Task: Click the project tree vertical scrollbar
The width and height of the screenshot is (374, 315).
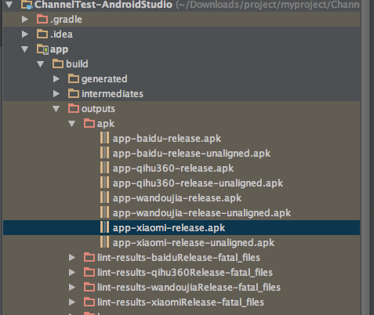Action: [365, 157]
